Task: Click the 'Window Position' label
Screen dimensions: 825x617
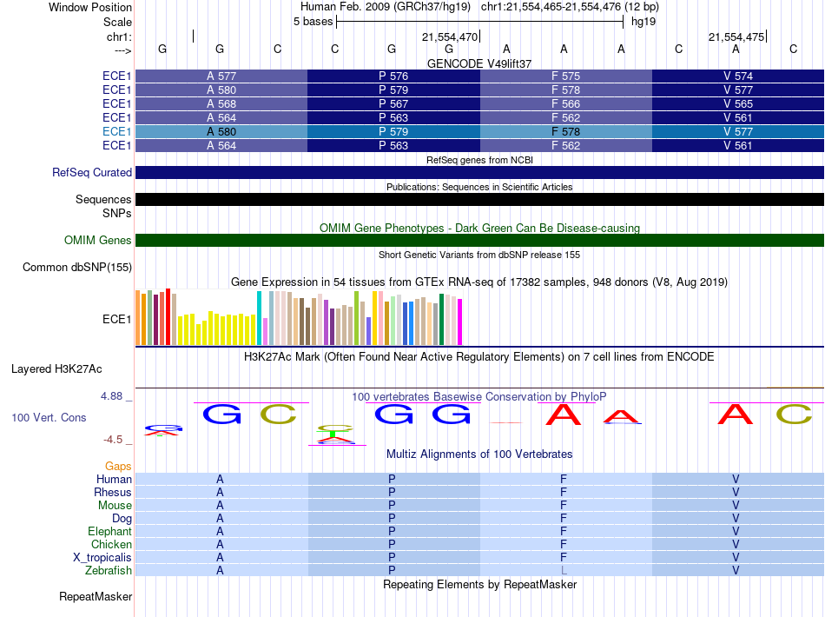Action: [90, 7]
